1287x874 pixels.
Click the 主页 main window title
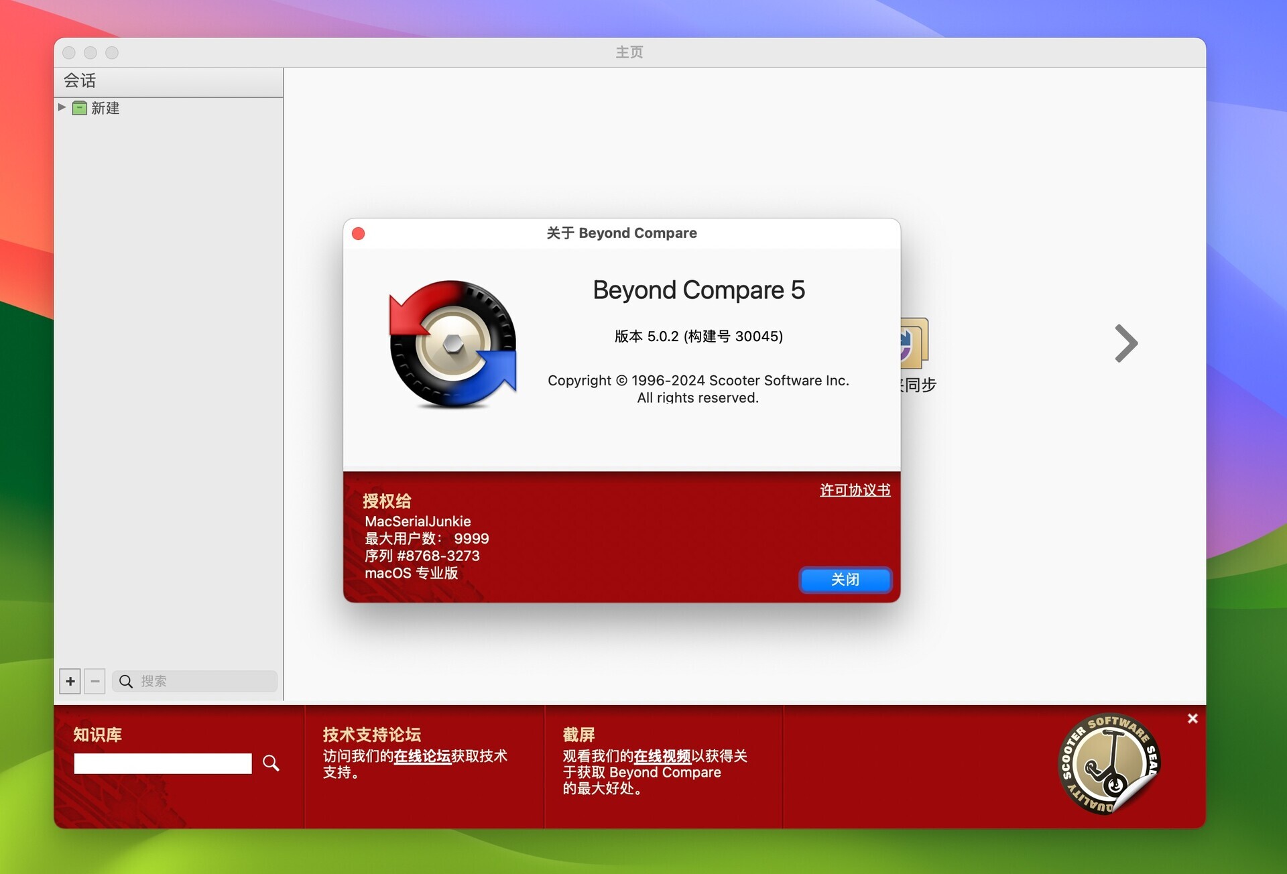(x=629, y=52)
